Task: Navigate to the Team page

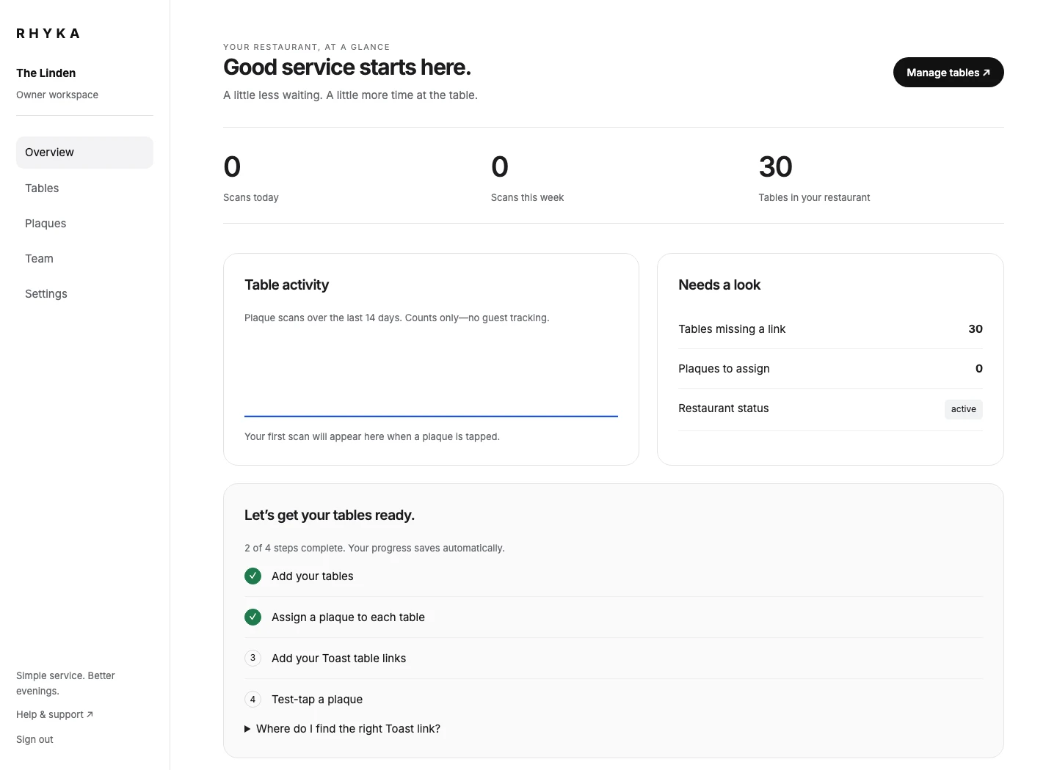Action: (84, 259)
